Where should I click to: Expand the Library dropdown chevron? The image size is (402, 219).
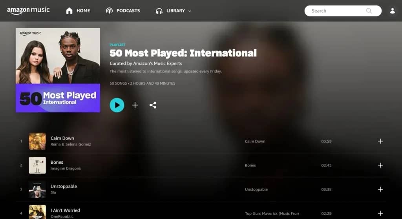[190, 11]
